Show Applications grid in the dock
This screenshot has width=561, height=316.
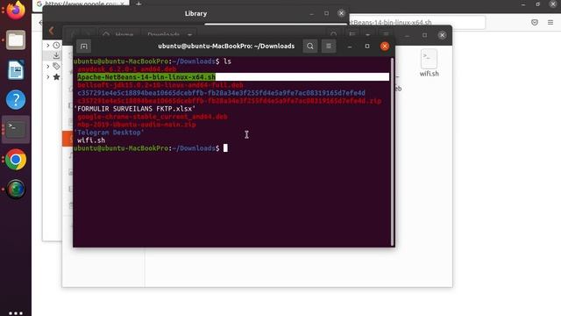coord(16,312)
